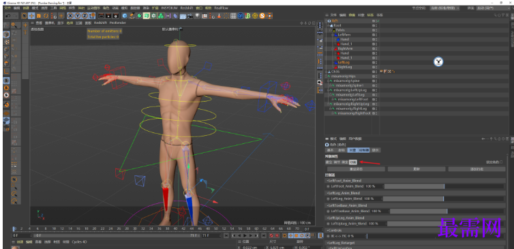Open Render Settings clapperboard gear icon
This screenshot has width=514, height=249.
coord(116,16)
